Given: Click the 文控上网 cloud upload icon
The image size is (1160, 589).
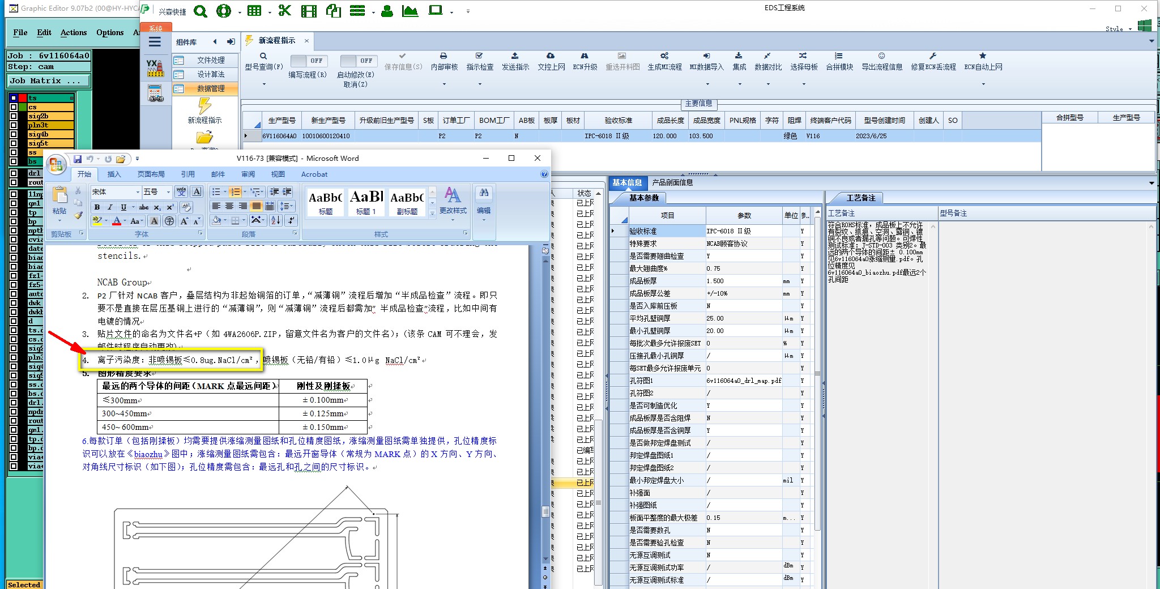Looking at the screenshot, I should (551, 56).
